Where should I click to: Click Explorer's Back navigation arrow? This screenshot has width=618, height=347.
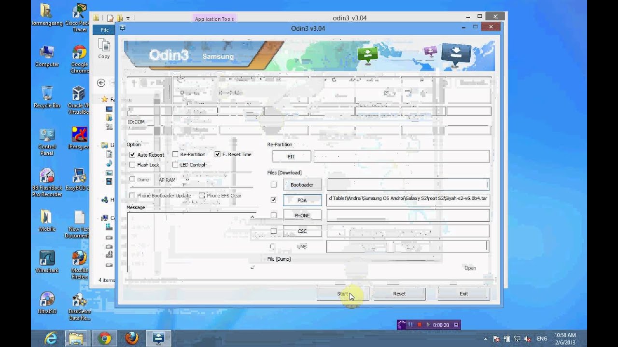pyautogui.click(x=101, y=83)
